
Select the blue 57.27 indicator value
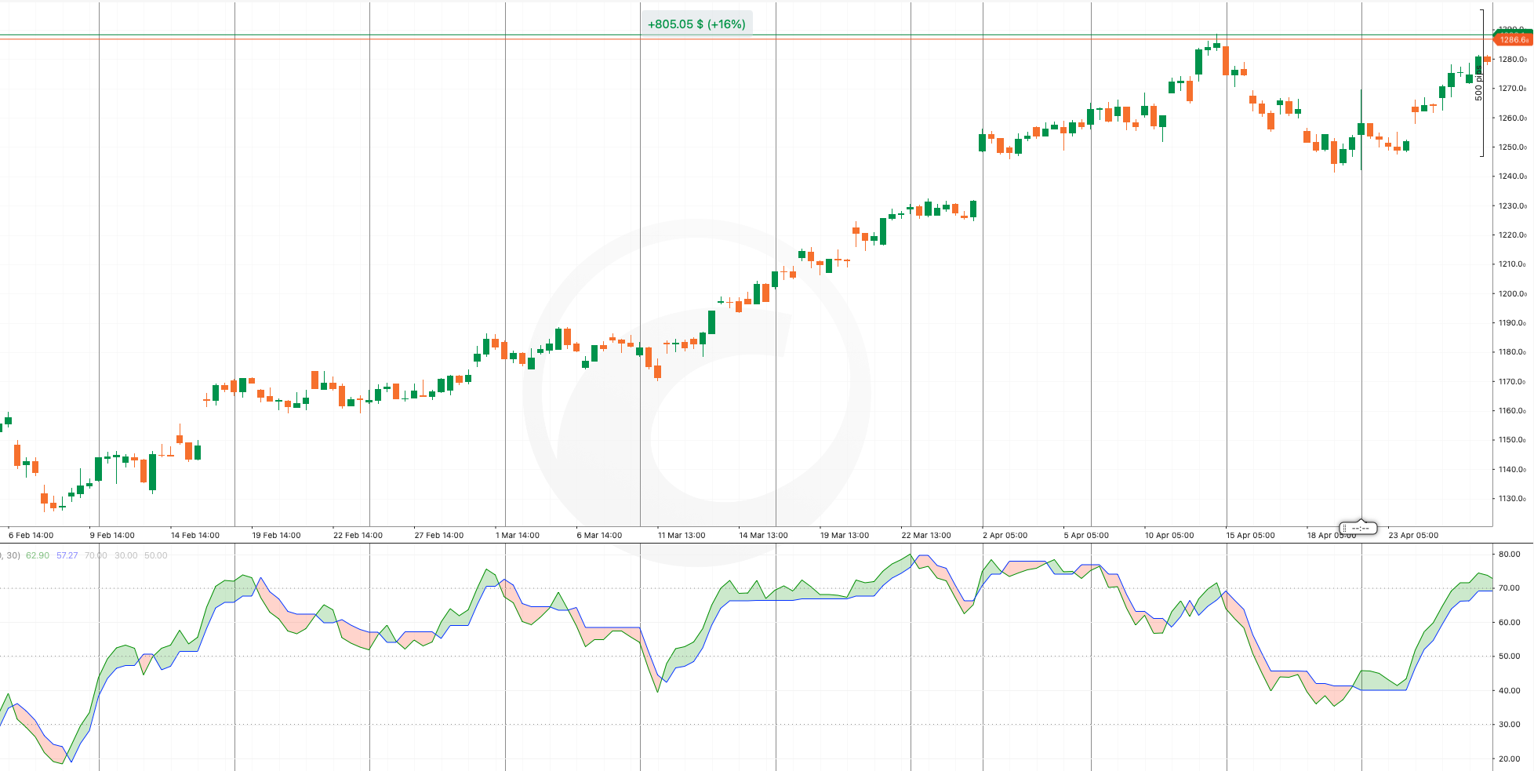(67, 555)
